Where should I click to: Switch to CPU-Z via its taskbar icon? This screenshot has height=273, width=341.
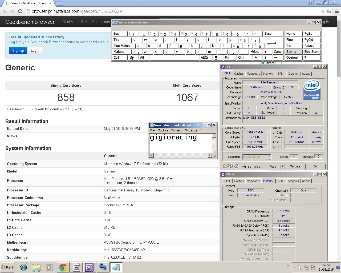[x=89, y=267]
